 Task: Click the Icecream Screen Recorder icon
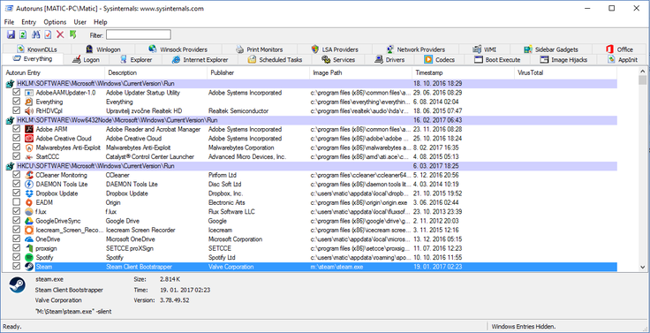[x=28, y=230]
